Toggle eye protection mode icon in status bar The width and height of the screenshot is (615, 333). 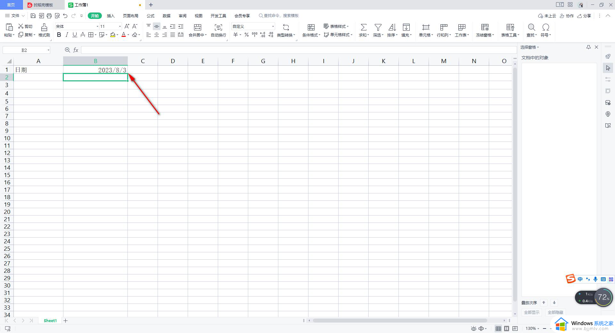pos(473,329)
